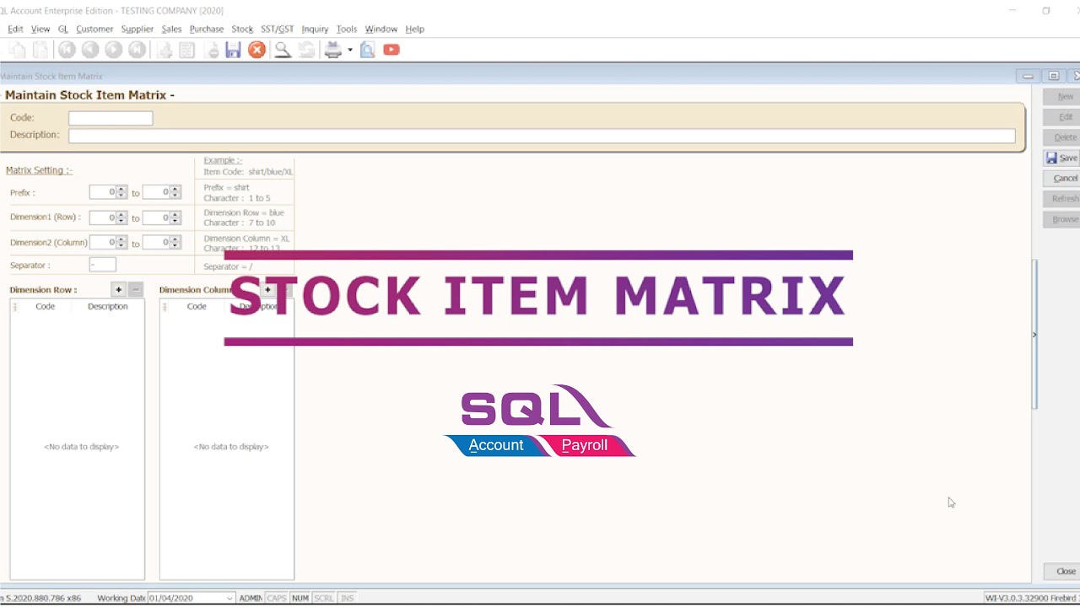Open the Working Date dropdown
This screenshot has height=607, width=1080.
[x=229, y=599]
